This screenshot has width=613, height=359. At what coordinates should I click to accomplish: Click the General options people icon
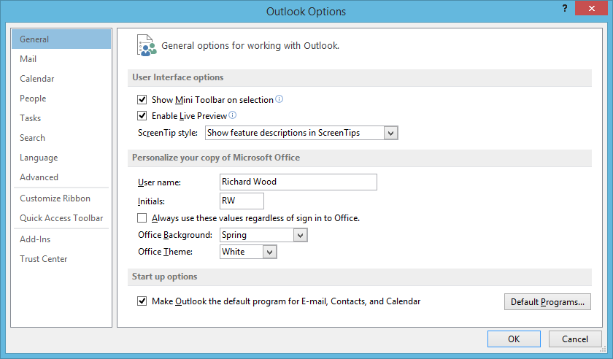[146, 45]
